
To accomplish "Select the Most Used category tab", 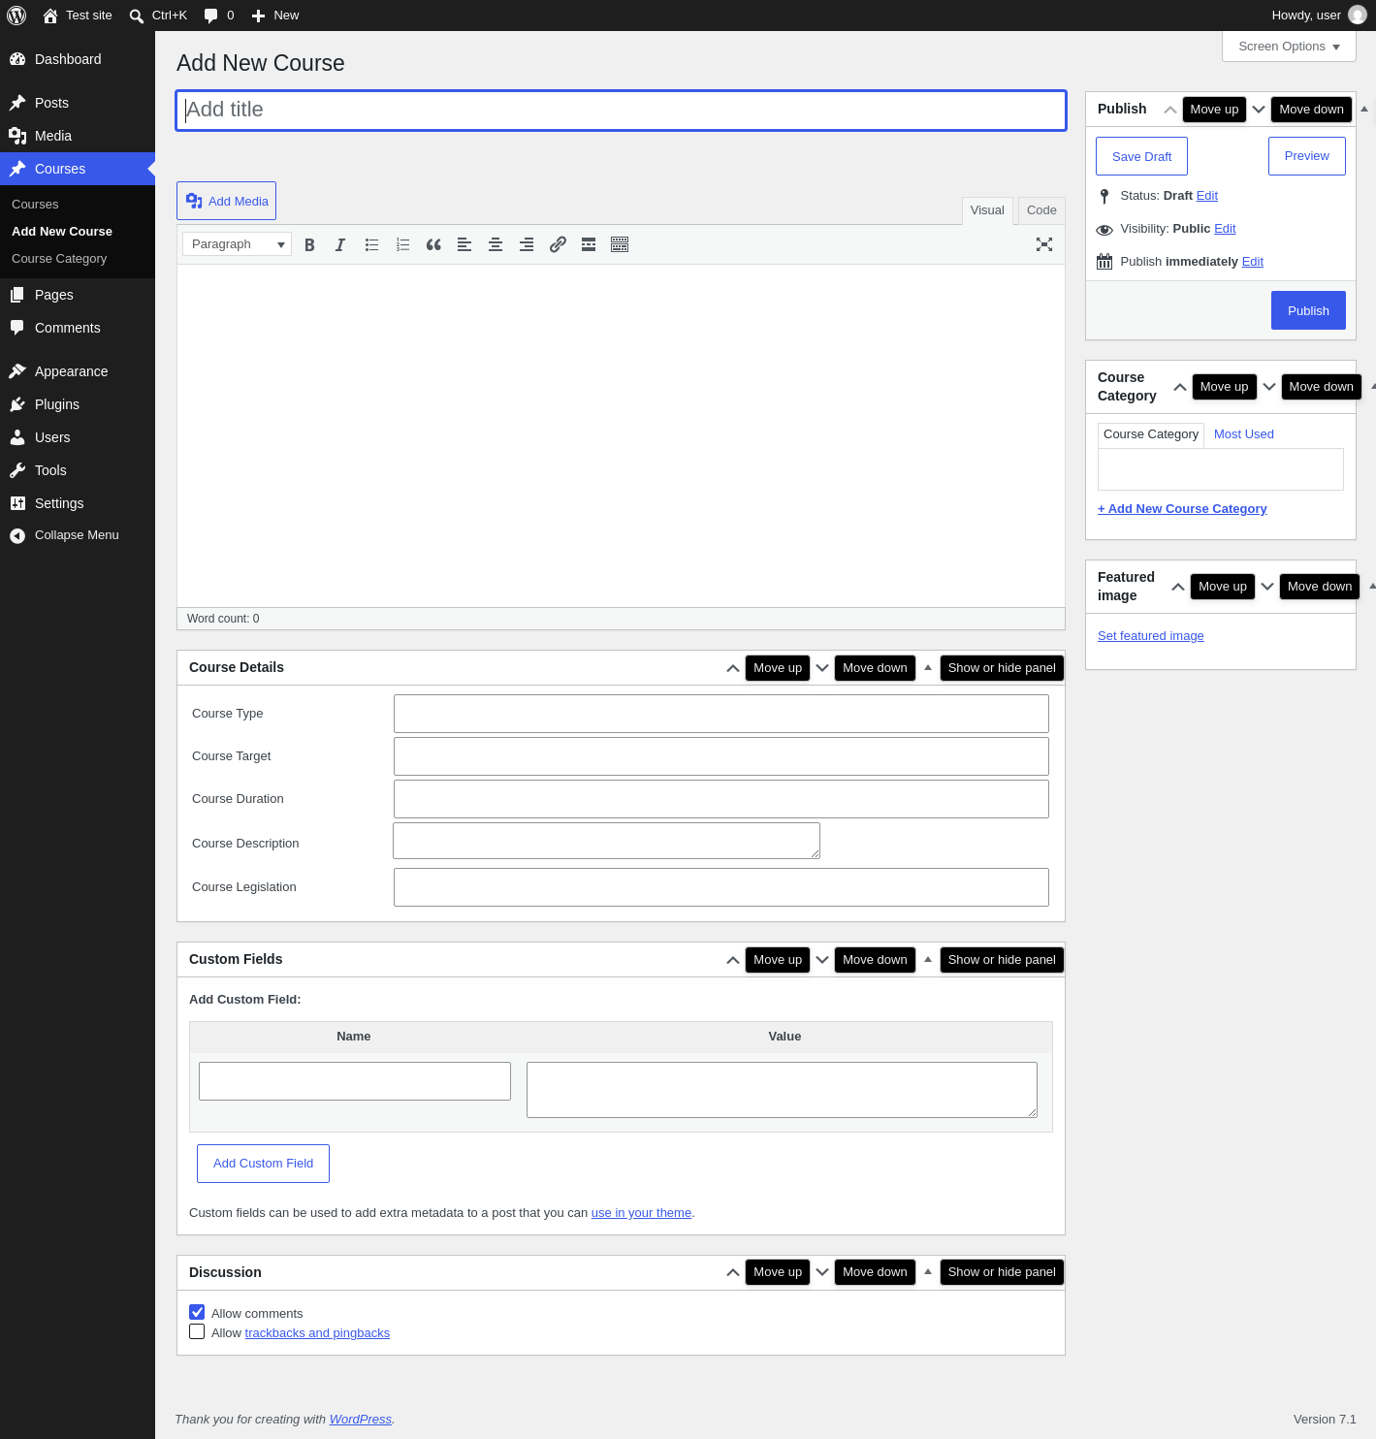I will pyautogui.click(x=1244, y=434).
